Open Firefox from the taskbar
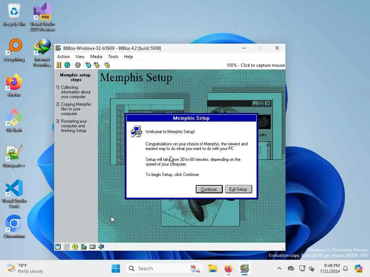This screenshot has height=277, width=370. coord(228,268)
